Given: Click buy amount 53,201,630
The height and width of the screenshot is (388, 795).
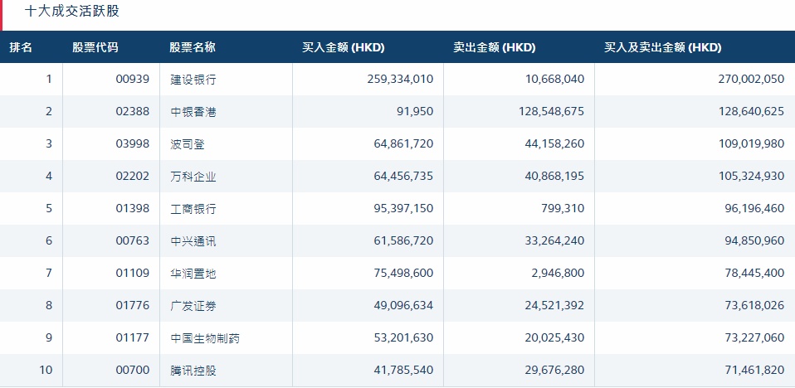Looking at the screenshot, I should point(403,338).
